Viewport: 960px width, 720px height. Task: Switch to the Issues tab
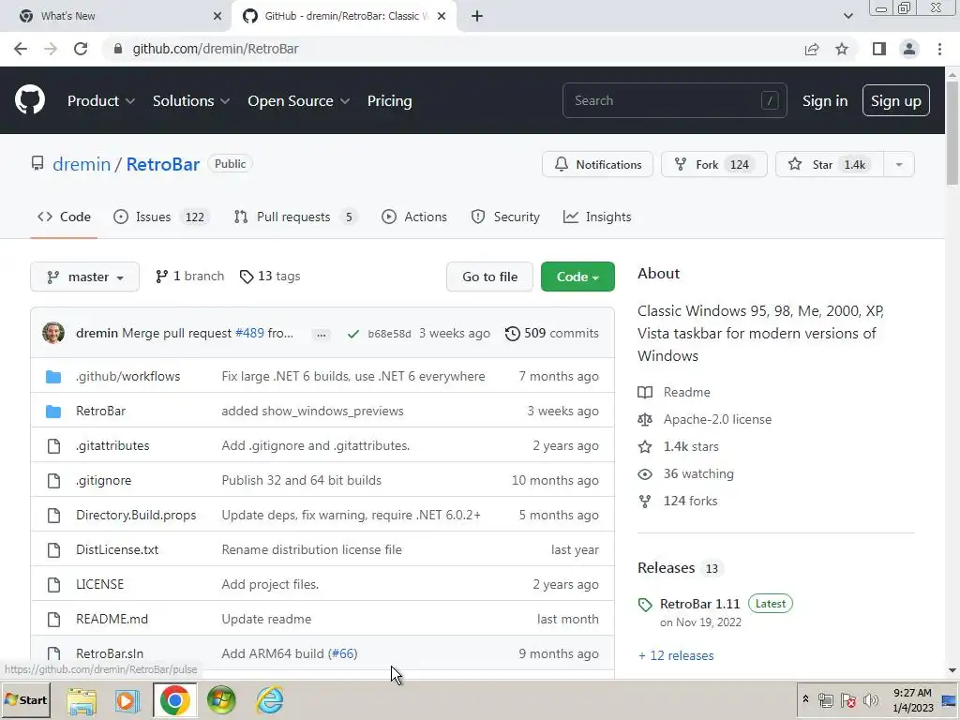click(161, 217)
